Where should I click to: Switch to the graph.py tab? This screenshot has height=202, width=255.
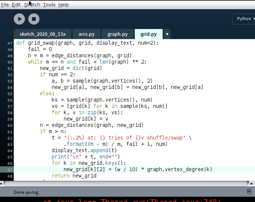click(118, 34)
